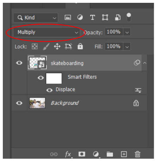The width and height of the screenshot is (157, 163).
Task: Filter for type layers icon
Action: tap(93, 18)
